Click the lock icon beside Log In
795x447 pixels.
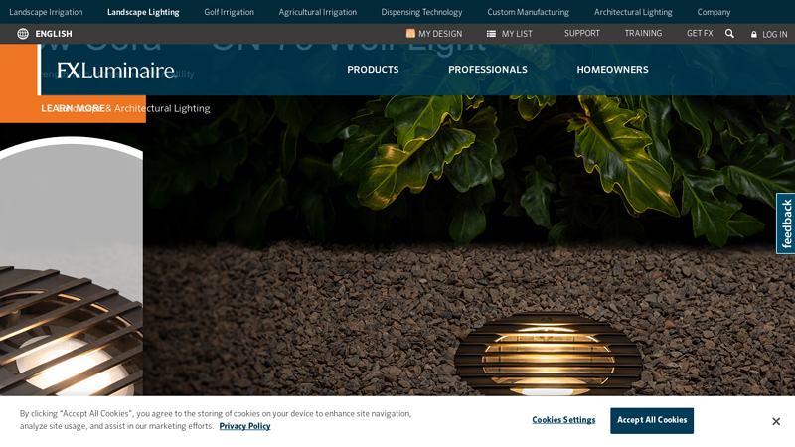click(x=754, y=34)
